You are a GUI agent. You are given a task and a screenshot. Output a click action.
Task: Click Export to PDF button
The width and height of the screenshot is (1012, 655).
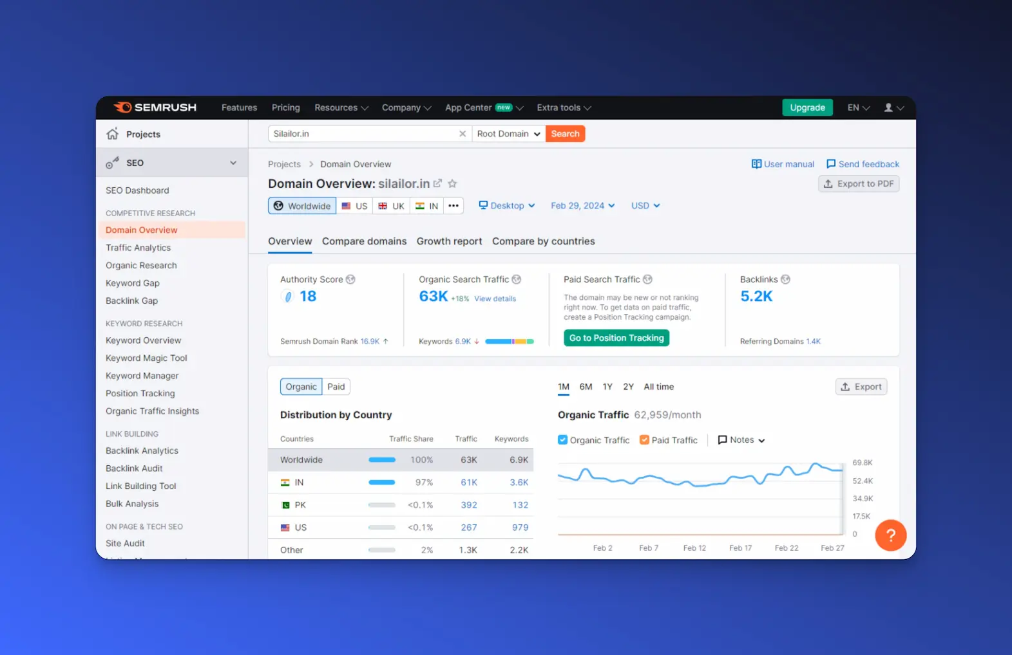(x=859, y=183)
